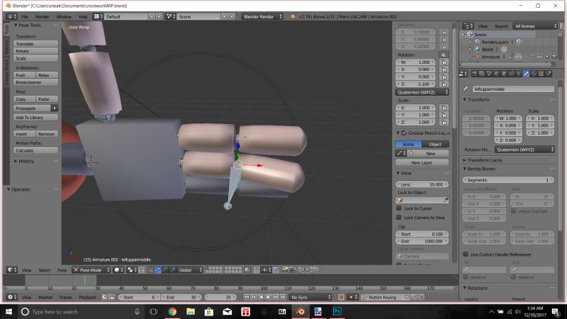The height and width of the screenshot is (319, 567).
Task: Click the Armature object icon in outliner
Action: [477, 57]
